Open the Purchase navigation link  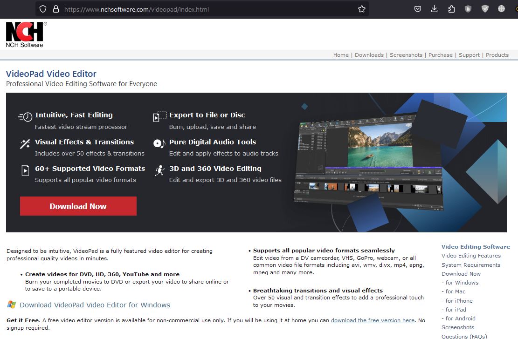(440, 55)
